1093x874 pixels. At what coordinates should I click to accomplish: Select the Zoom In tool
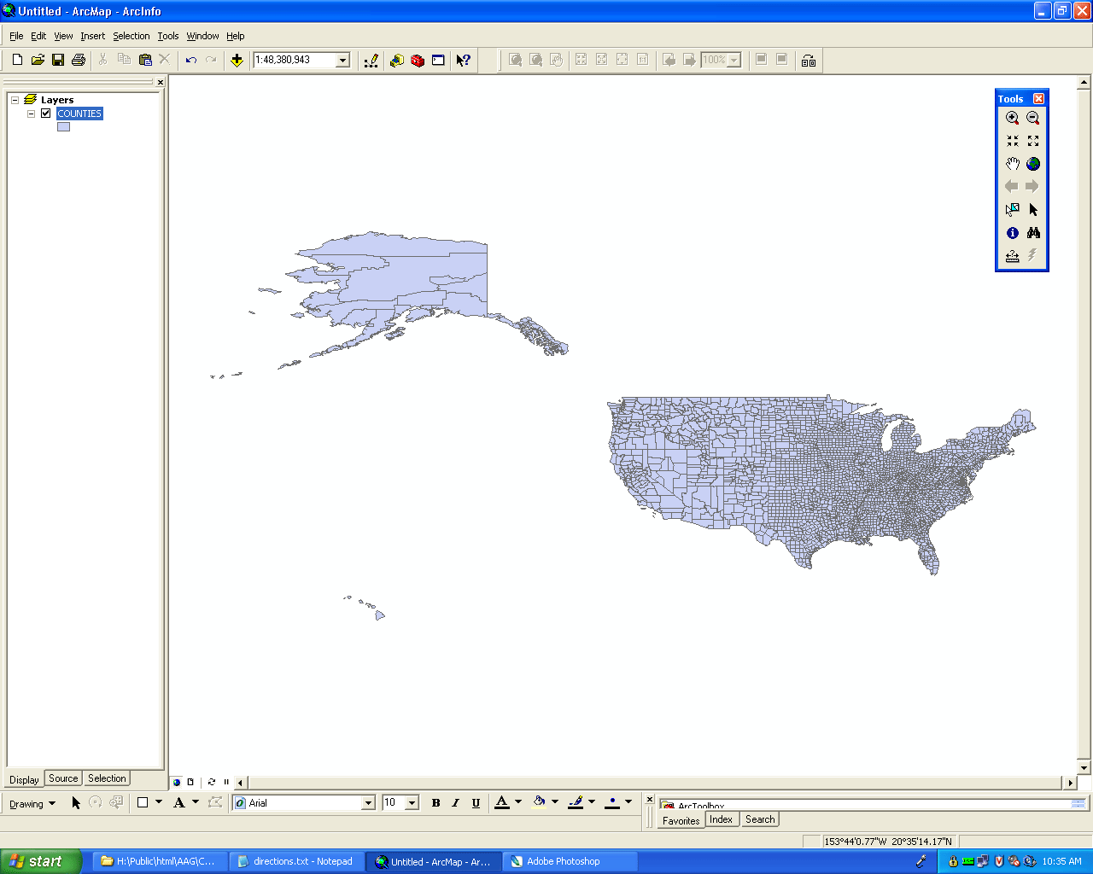pos(1012,118)
